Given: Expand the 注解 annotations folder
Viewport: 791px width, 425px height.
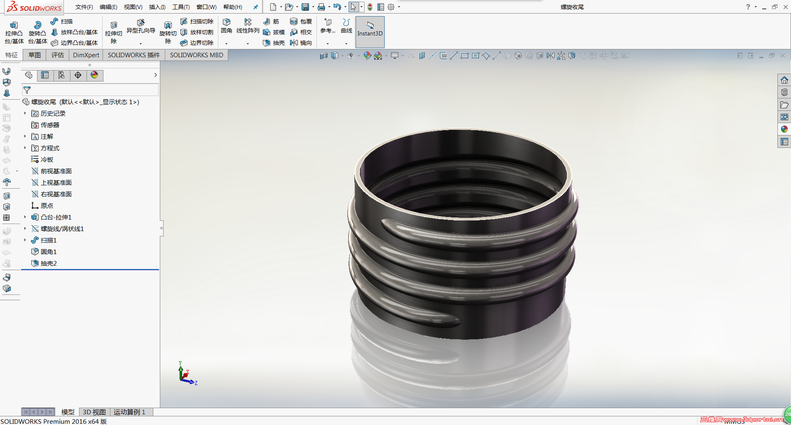Looking at the screenshot, I should pos(25,136).
